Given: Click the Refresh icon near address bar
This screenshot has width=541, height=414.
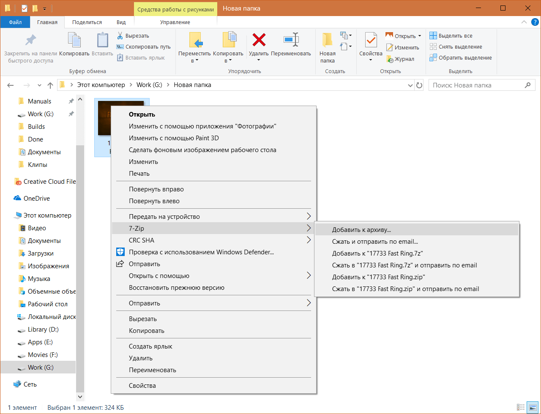Looking at the screenshot, I should (x=419, y=85).
